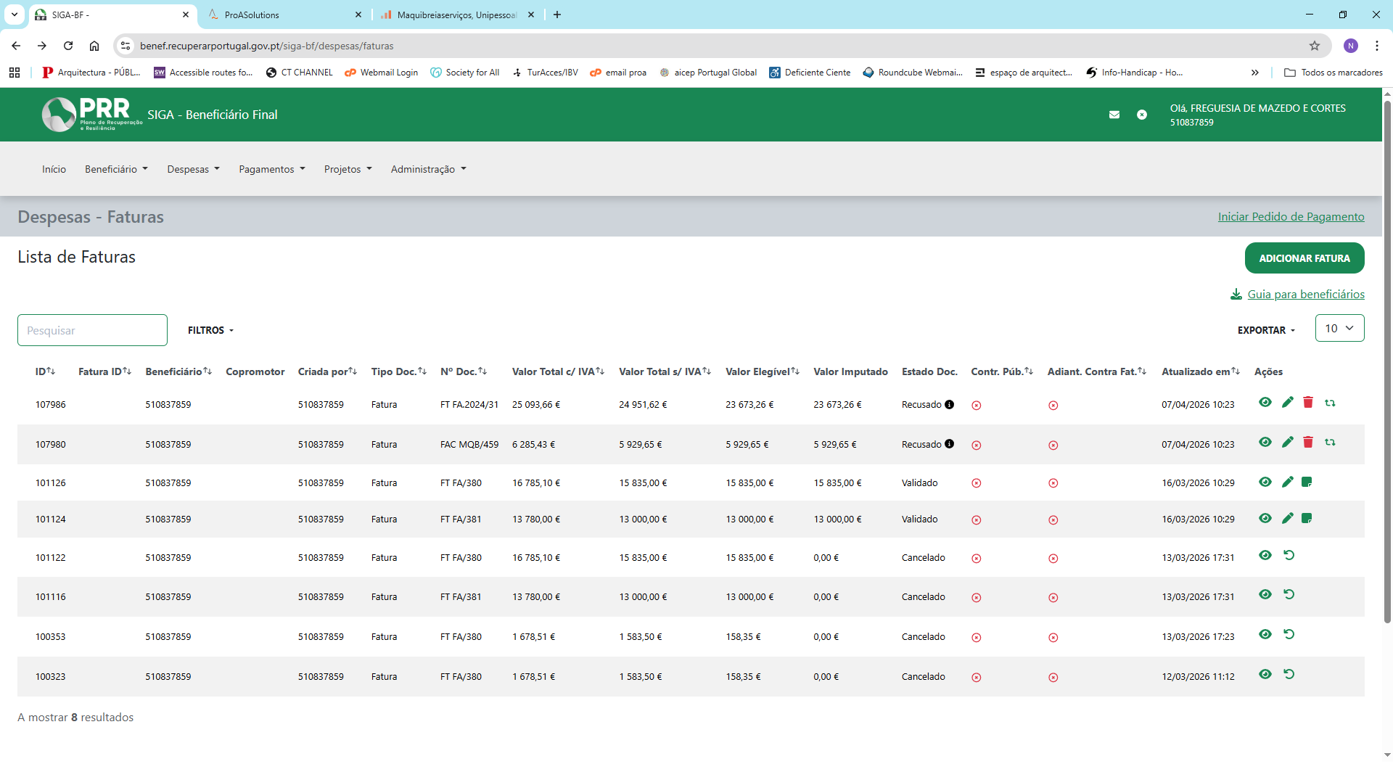Restore cancelled invoice 101122 with the undo icon
Viewport: 1393px width, 764px height.
tap(1289, 555)
